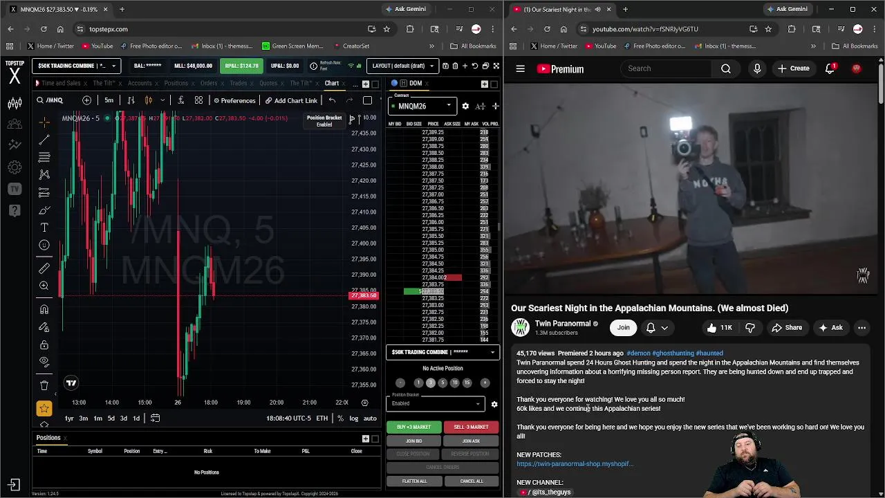Toggle auto scale on chart
Viewport: 885px width, 498px height.
[370, 418]
